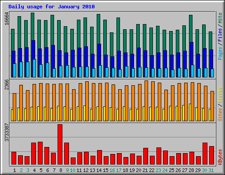The width and height of the screenshot is (225, 175).
Task: Click green day 10 axis label
Action: tap(73, 170)
